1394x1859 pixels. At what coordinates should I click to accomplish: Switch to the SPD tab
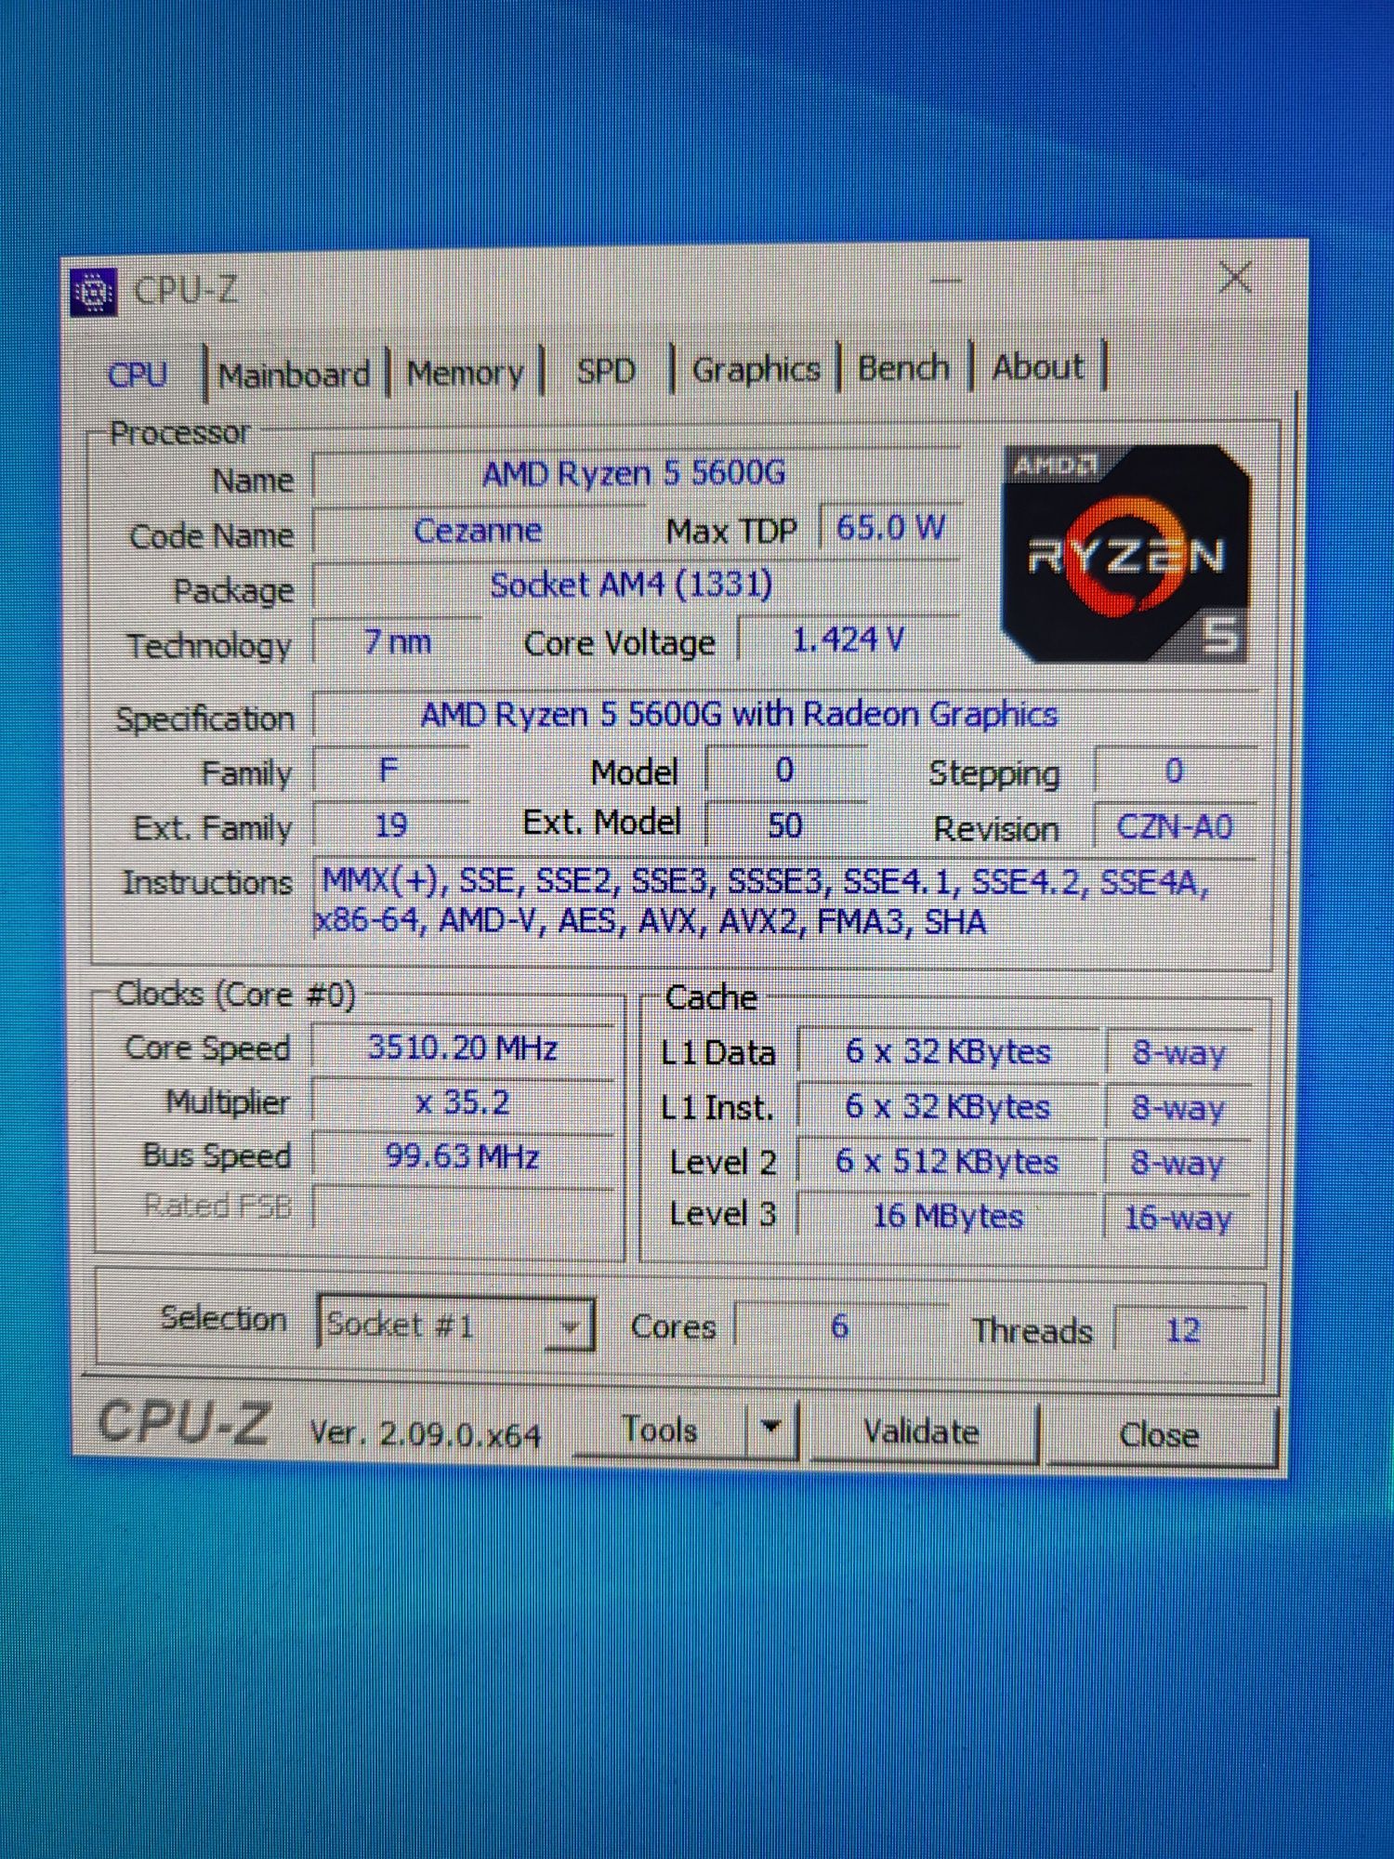coord(606,371)
